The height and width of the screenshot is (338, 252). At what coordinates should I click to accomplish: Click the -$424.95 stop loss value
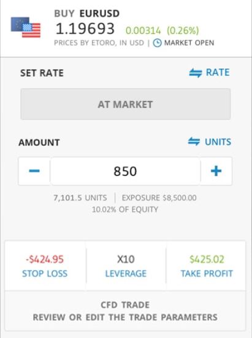coord(45,260)
